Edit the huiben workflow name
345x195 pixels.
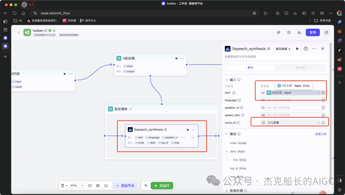pyautogui.click(x=54, y=31)
